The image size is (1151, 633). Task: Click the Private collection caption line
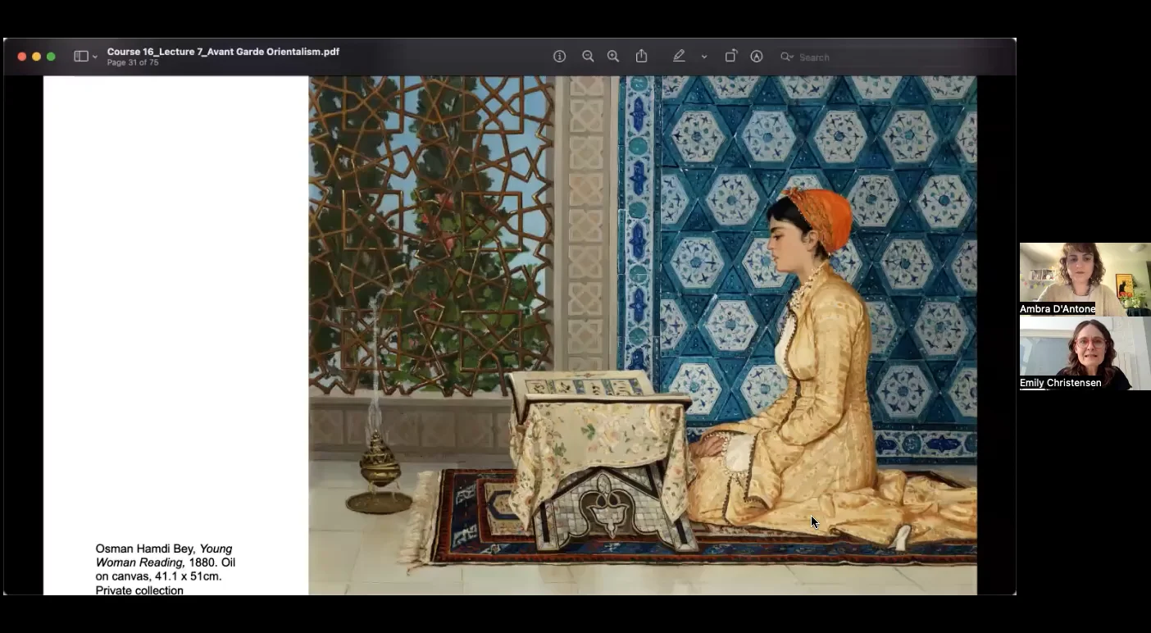(x=139, y=590)
